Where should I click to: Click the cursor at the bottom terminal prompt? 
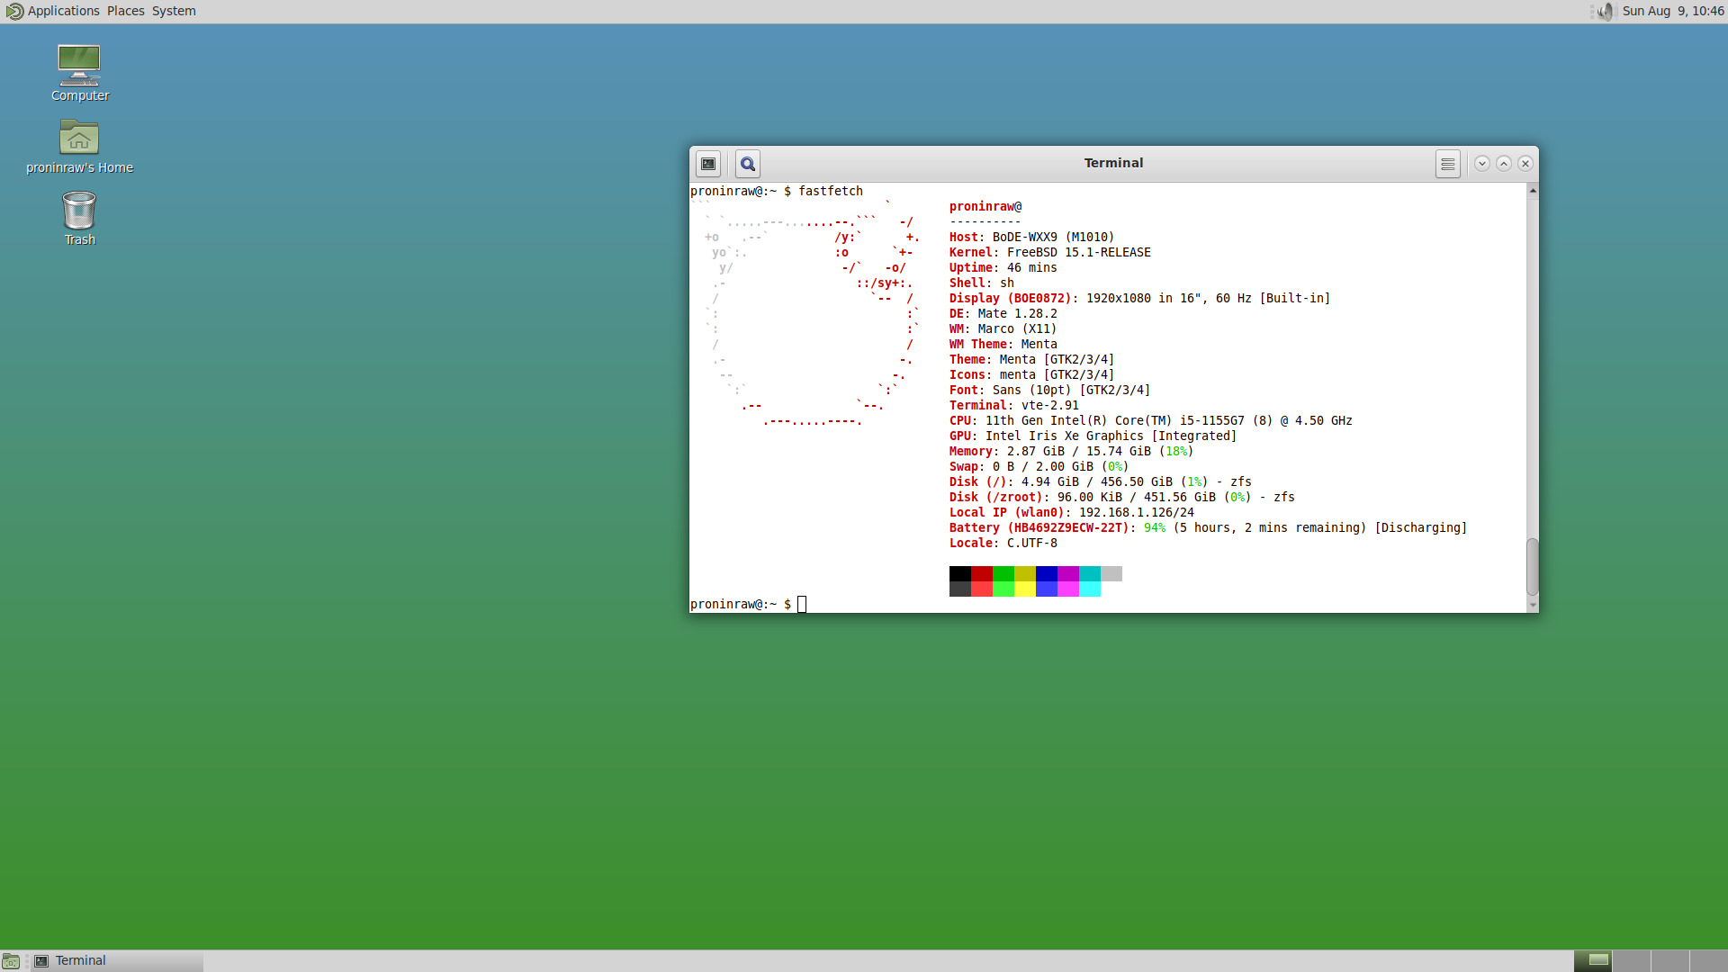tap(802, 605)
